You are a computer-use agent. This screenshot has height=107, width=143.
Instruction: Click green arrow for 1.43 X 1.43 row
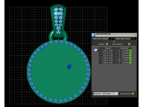(131, 56)
